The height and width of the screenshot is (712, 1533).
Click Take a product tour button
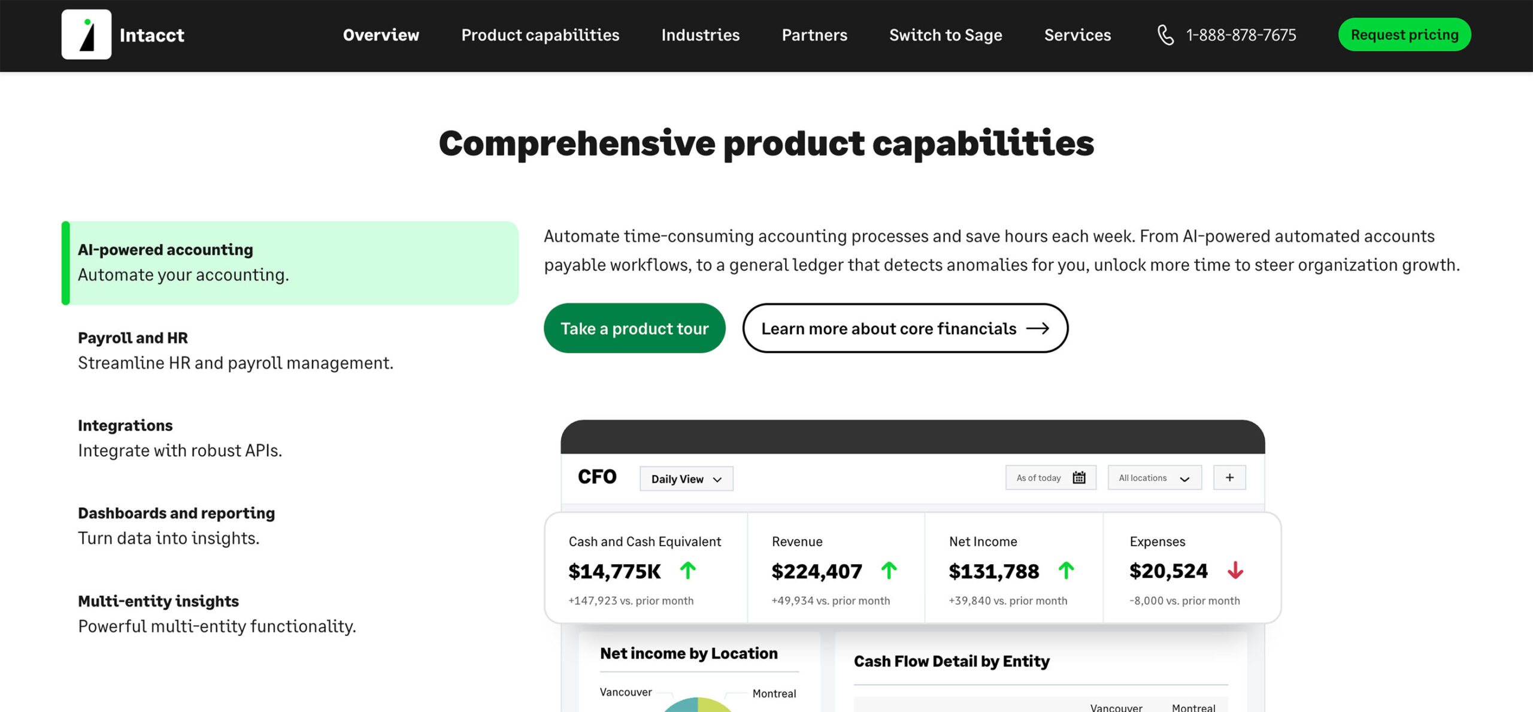[x=635, y=328]
